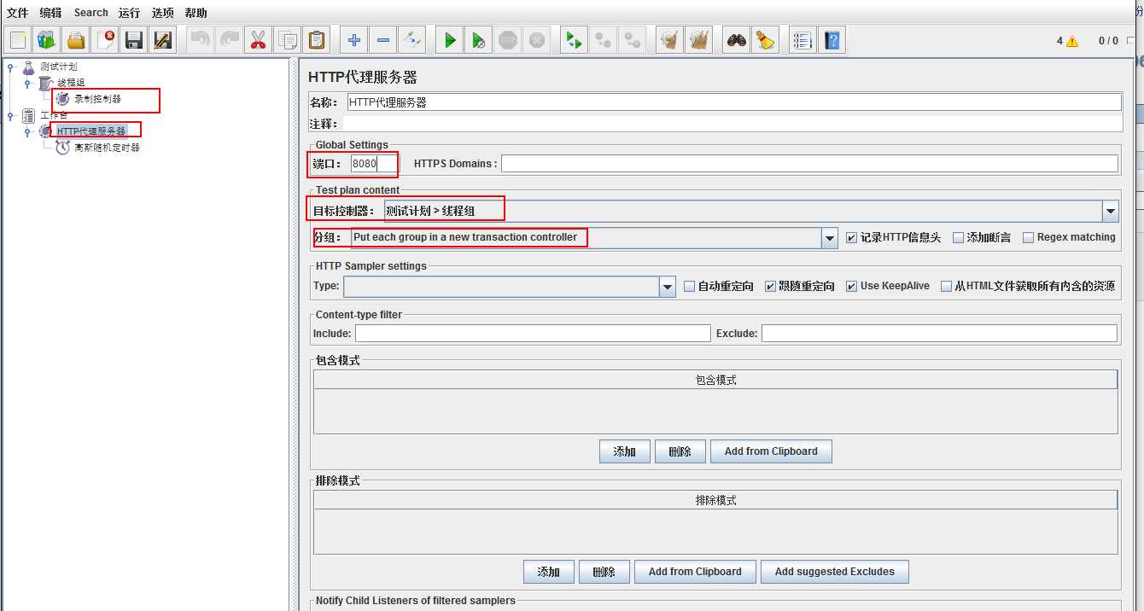Image resolution: width=1144 pixels, height=611 pixels.
Task: Collapse the 工作台 tree node handle
Action: pyautogui.click(x=11, y=115)
